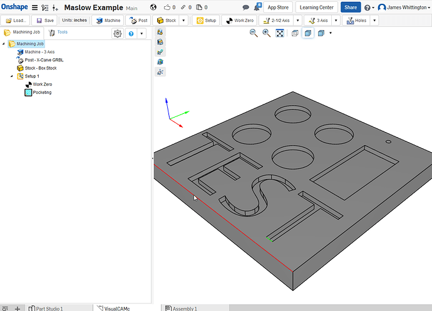Select the shaded view cube icon
Screen dimensions: 432x311
click(321, 33)
